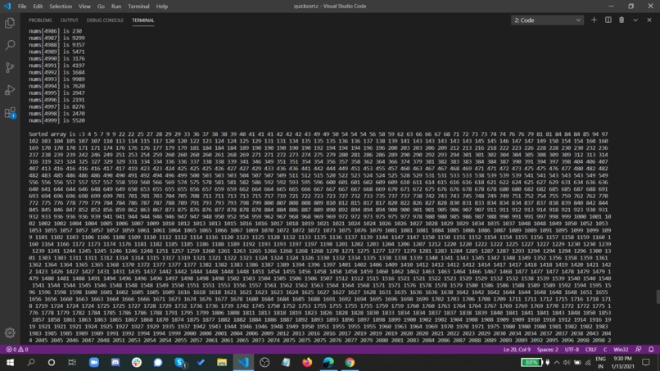Screen dimensions: 660x371
Task: Open Skype from the taskbar
Action: [x=180, y=362]
